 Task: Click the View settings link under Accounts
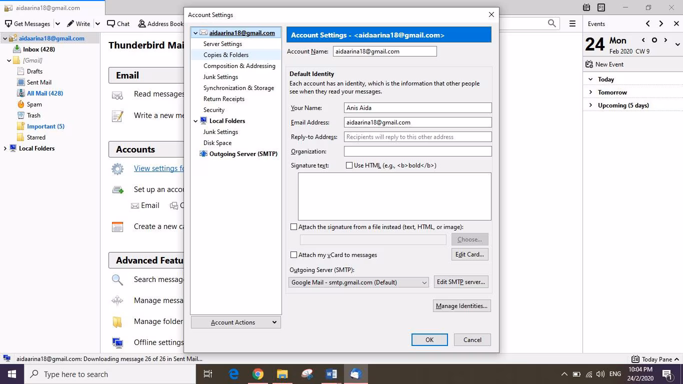(159, 168)
